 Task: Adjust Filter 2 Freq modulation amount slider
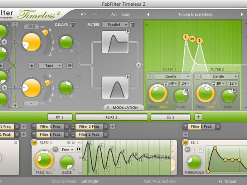click(89, 126)
